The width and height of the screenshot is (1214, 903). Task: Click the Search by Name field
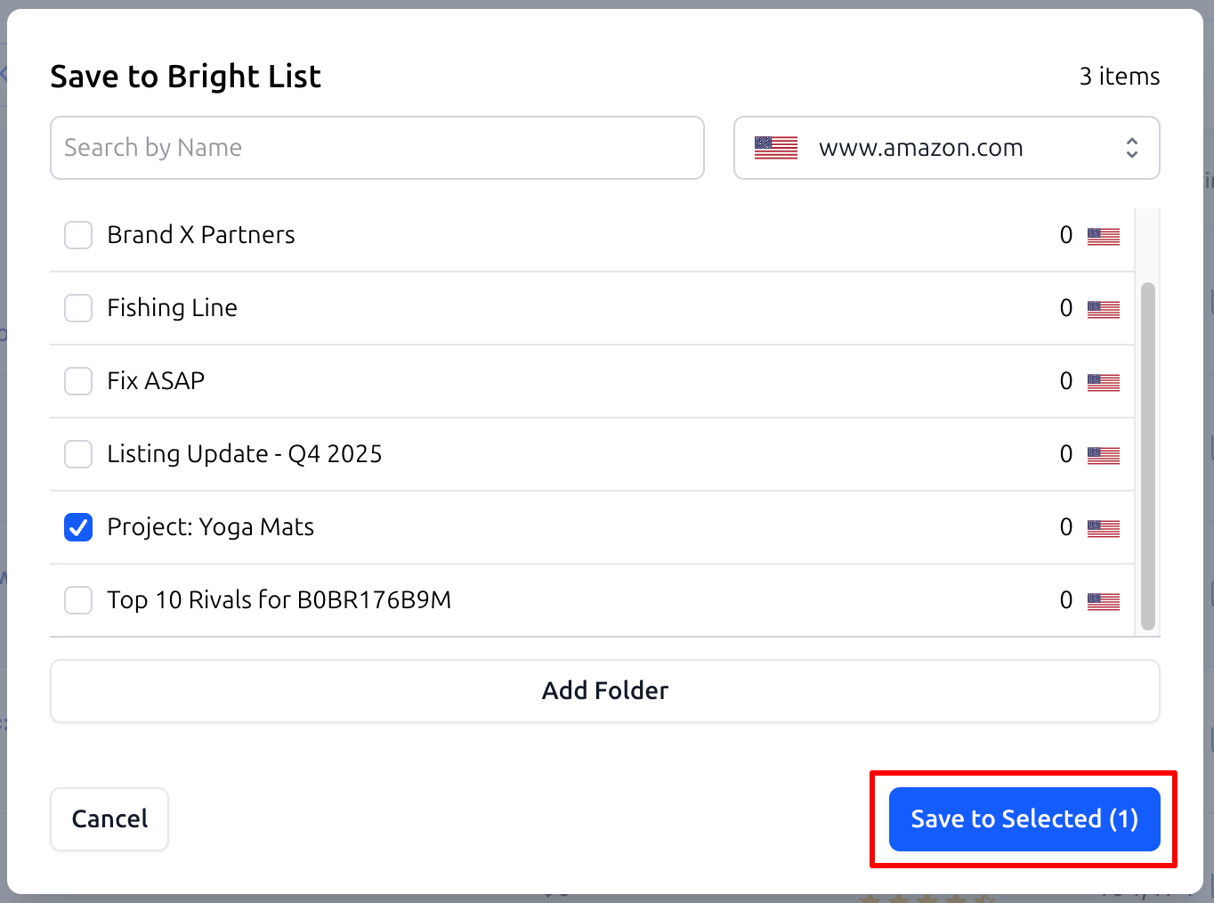pyautogui.click(x=376, y=148)
